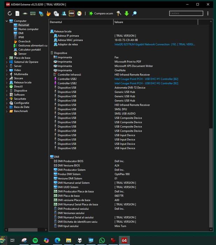Click the Astrometa DVB-T2 Device value
Image resolution: width=216 pixels, height=245 pixels.
point(130,87)
